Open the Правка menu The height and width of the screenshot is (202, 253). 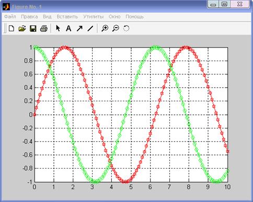point(29,17)
